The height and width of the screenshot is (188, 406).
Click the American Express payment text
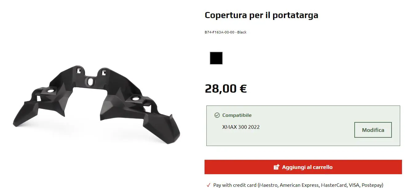coord(299,185)
